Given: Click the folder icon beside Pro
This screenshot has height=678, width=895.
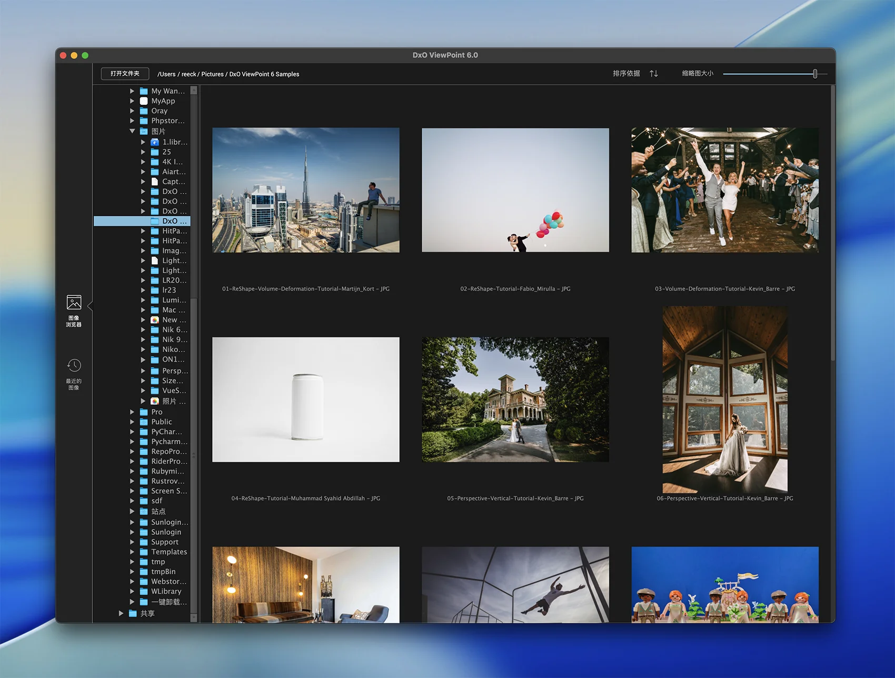Looking at the screenshot, I should coord(144,412).
